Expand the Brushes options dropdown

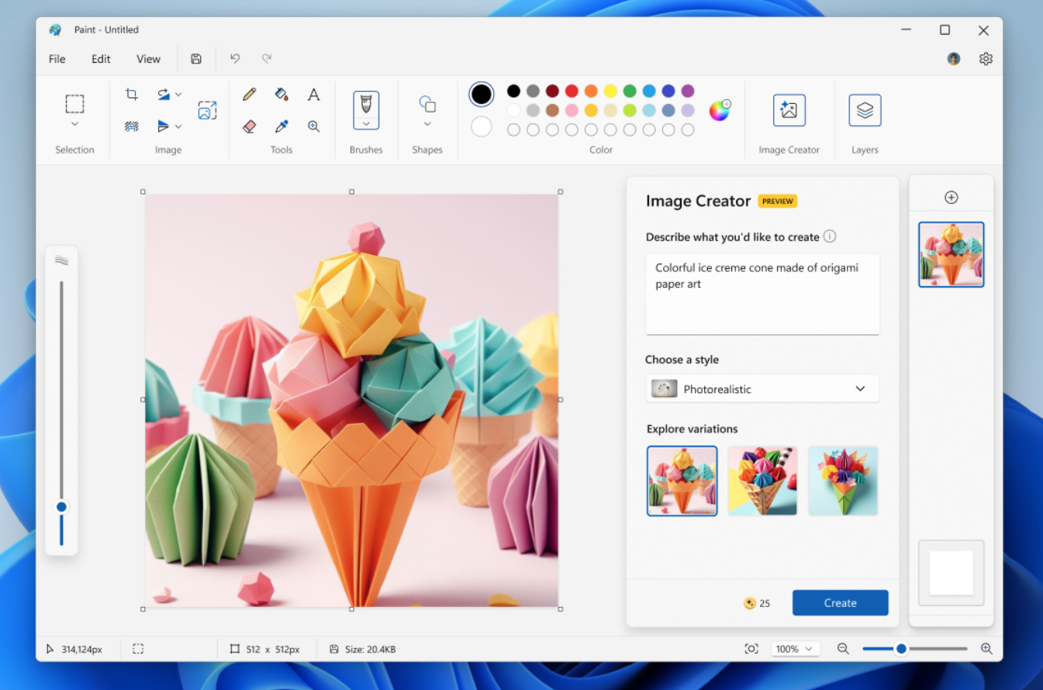coord(366,123)
